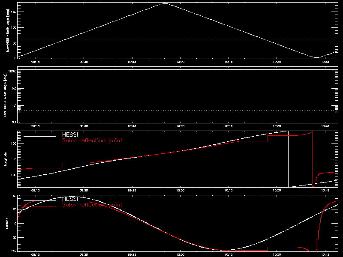Image resolution: width=343 pixels, height=257 pixels.
Task: Click 10:30 time label under Longitude panel
Action: [x=277, y=190]
